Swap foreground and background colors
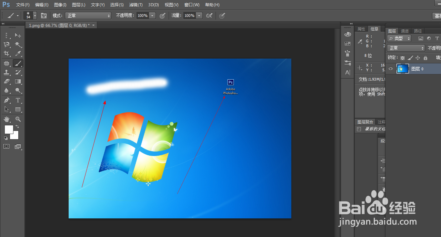441x237 pixels. [x=18, y=127]
